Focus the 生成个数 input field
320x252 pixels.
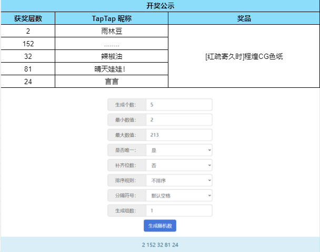pos(179,105)
